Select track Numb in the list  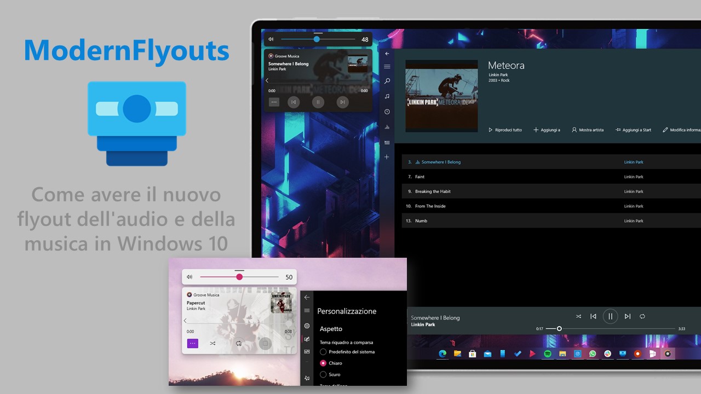click(x=551, y=221)
